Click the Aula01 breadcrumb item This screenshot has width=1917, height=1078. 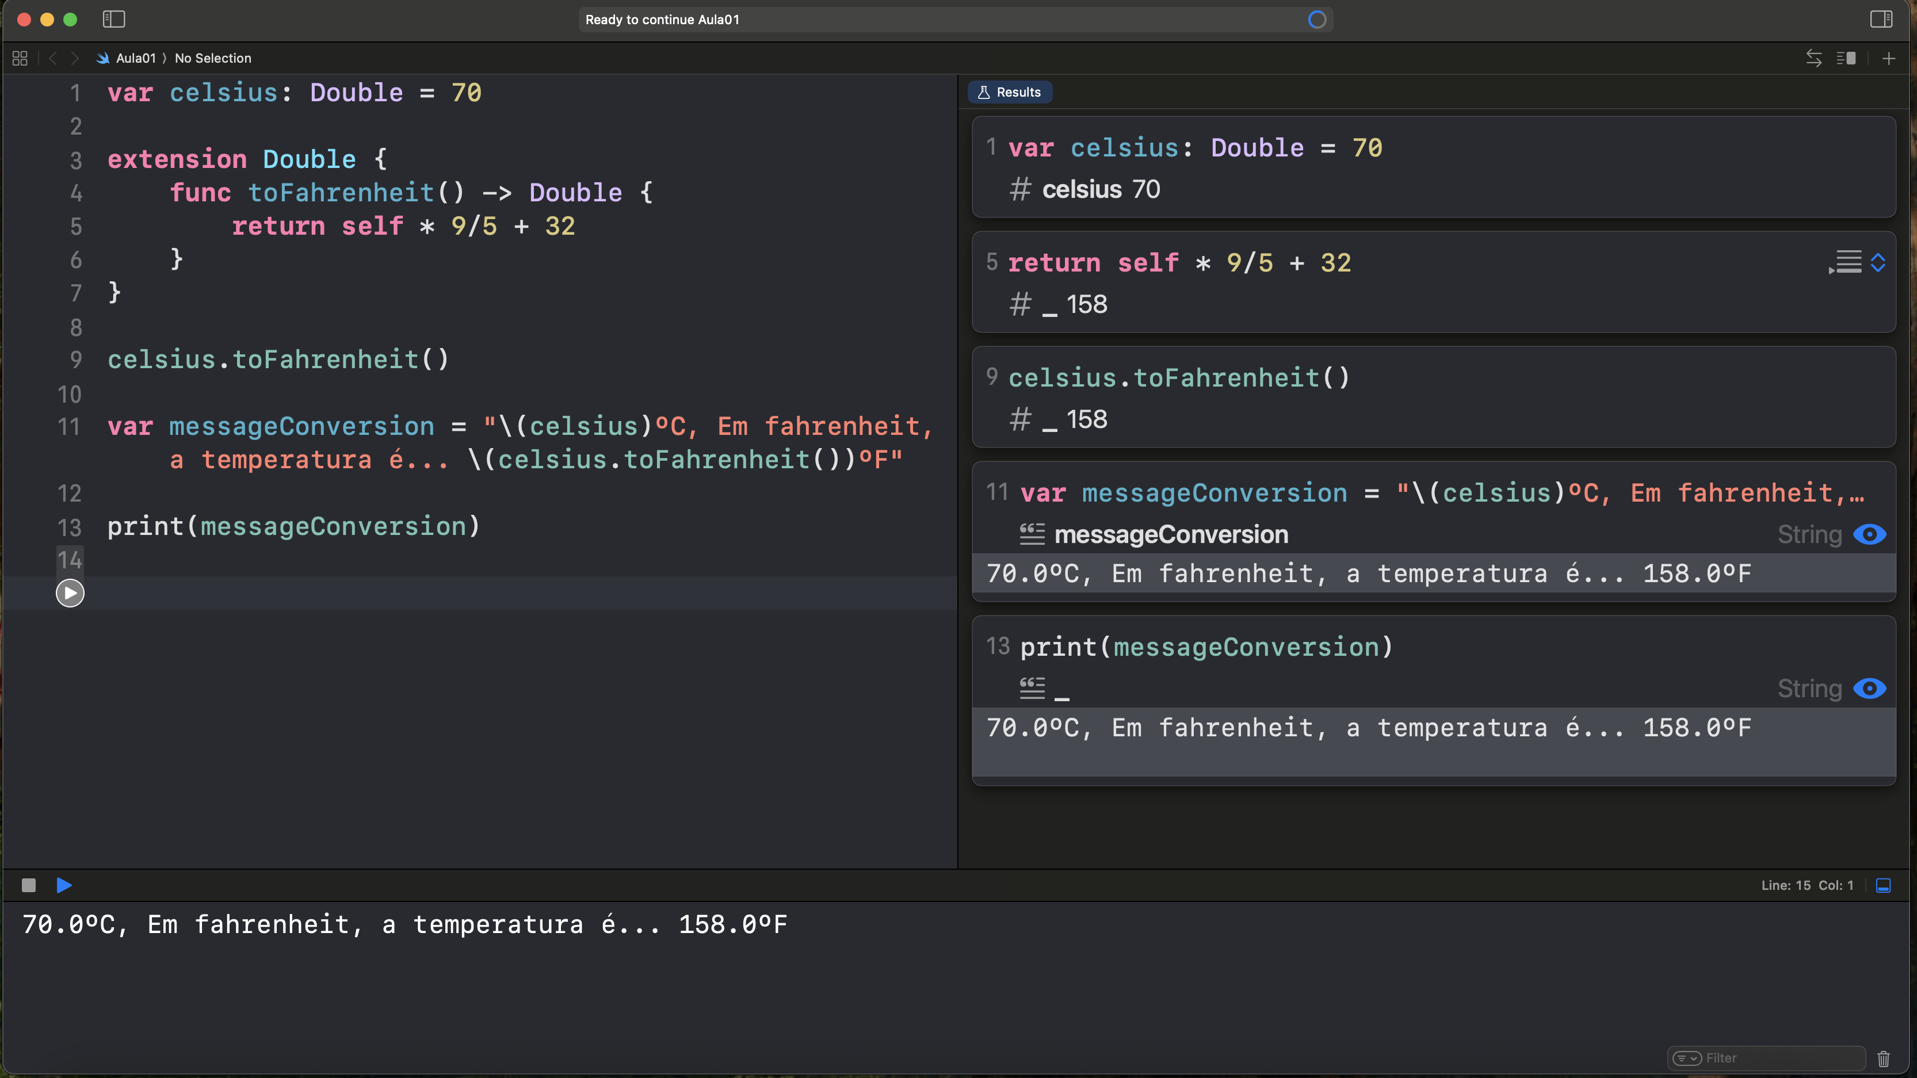135,58
